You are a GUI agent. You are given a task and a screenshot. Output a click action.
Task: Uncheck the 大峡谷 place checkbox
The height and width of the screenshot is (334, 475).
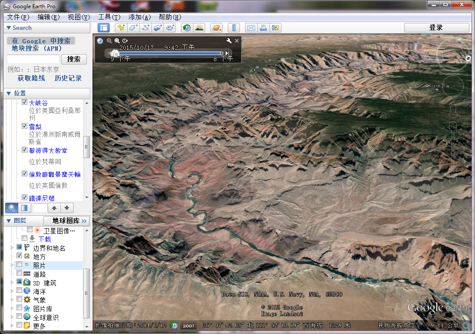point(25,102)
